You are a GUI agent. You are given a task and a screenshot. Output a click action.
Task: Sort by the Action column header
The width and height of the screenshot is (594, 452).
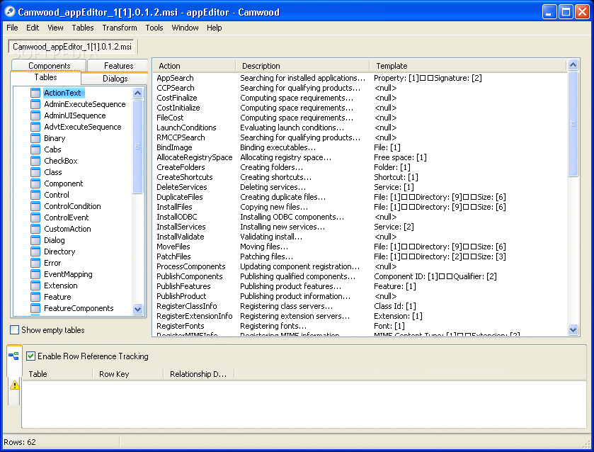coord(194,66)
